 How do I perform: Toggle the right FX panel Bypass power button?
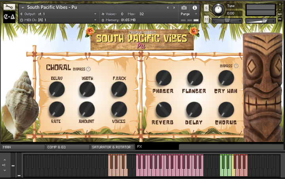click(x=236, y=66)
